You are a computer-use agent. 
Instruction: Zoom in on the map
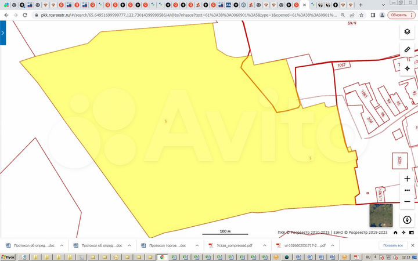407,179
